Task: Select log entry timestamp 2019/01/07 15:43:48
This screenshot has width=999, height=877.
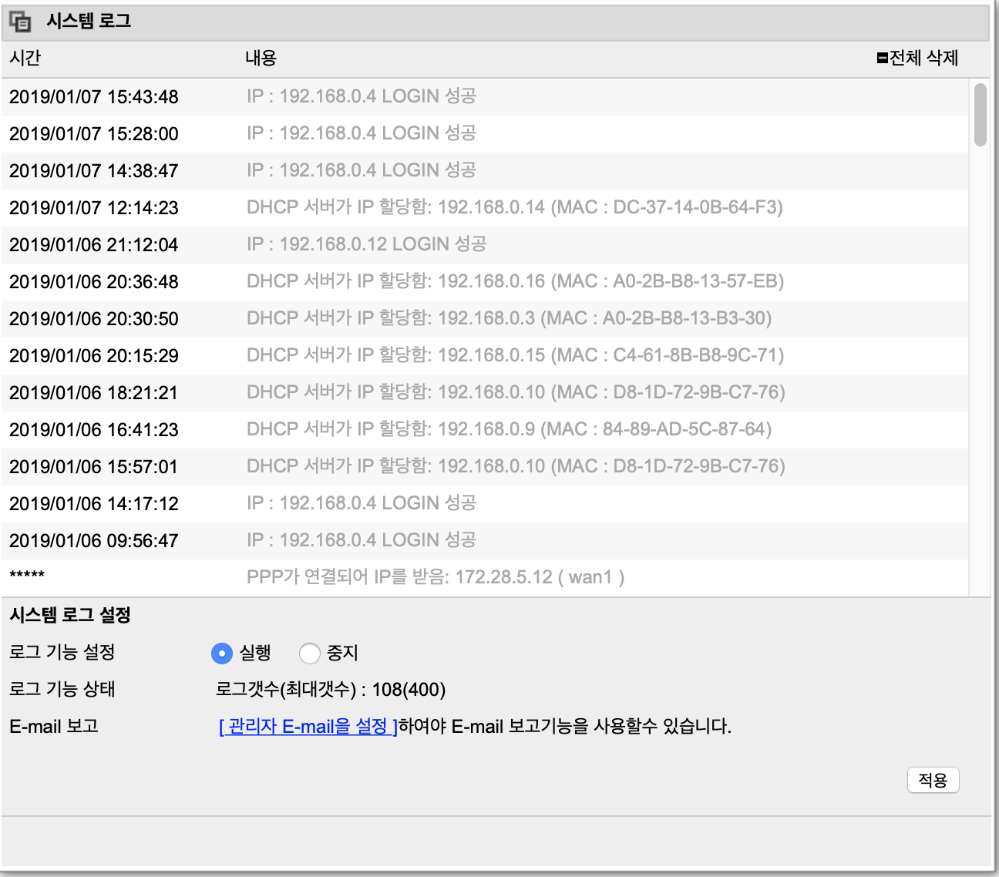Action: coord(94,97)
